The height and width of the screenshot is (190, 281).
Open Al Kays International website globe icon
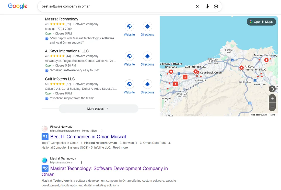coord(130,56)
